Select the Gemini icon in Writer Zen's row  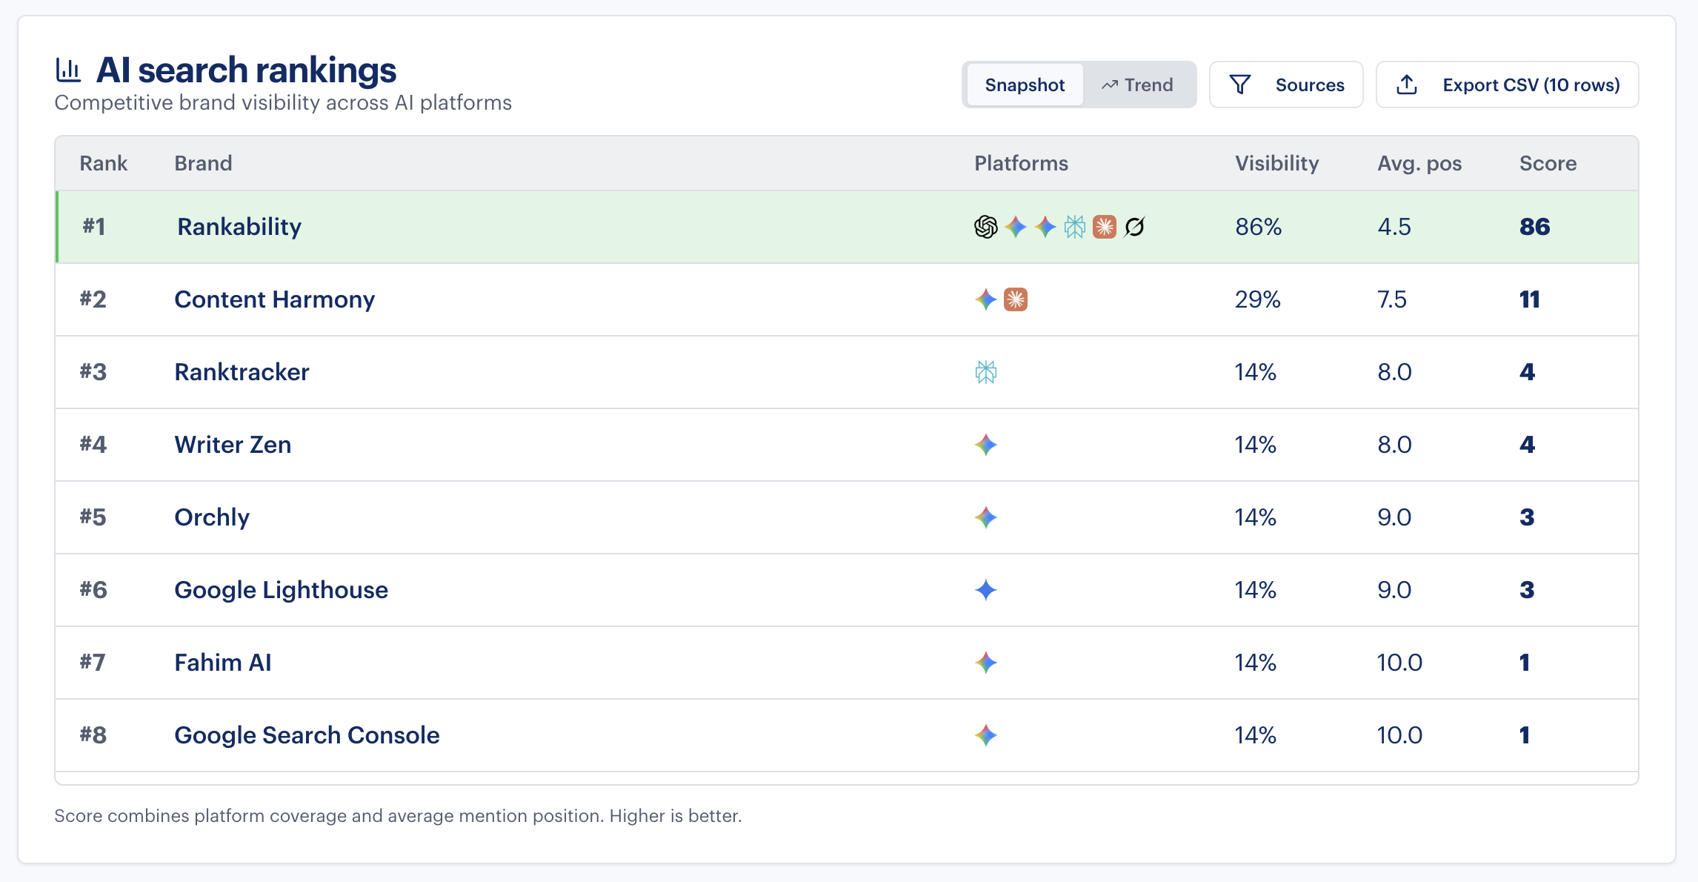click(985, 445)
